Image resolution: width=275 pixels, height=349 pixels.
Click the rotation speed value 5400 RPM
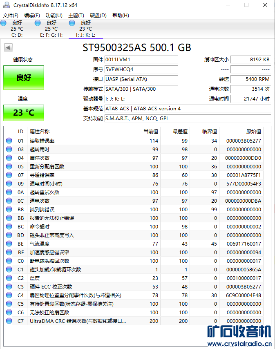(x=251, y=79)
